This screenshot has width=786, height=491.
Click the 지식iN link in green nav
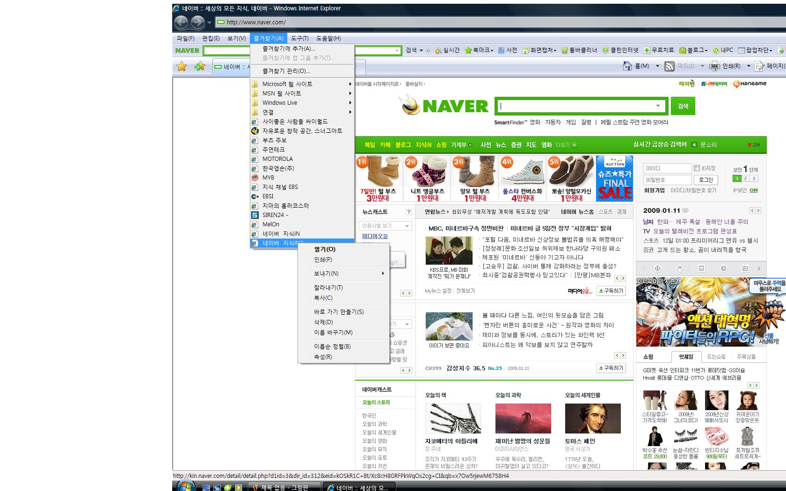pyautogui.click(x=423, y=145)
